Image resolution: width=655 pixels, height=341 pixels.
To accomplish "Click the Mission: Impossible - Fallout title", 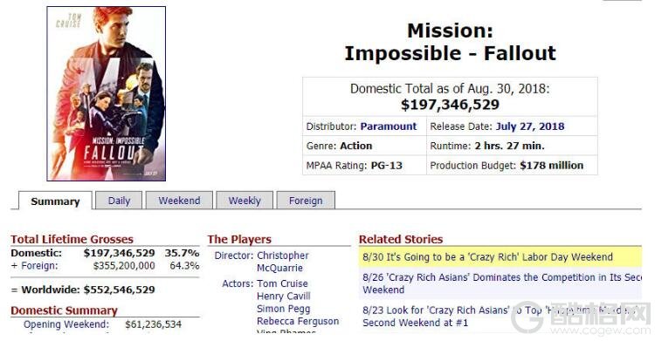I will (450, 42).
